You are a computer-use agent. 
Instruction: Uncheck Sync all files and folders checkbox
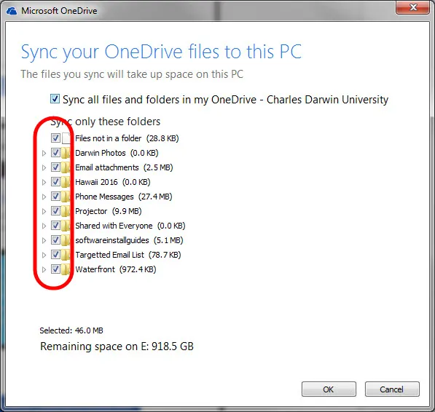click(55, 99)
